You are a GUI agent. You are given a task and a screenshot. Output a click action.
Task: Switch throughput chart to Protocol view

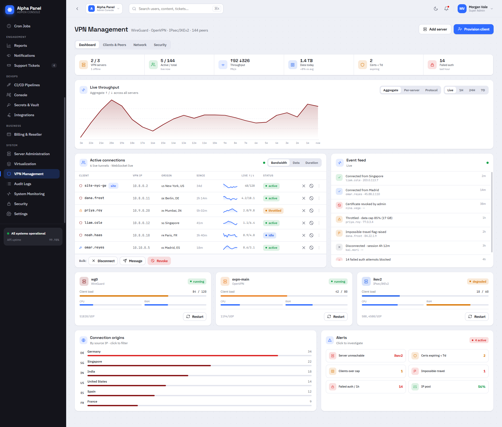(431, 90)
